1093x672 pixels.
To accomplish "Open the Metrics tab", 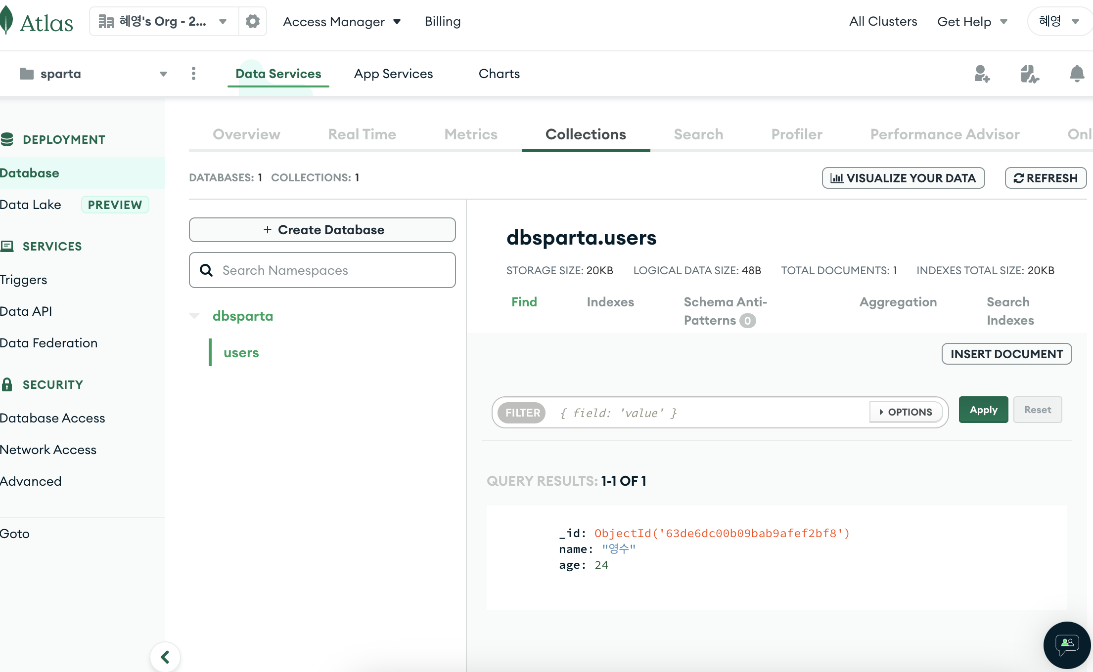I will (x=471, y=134).
